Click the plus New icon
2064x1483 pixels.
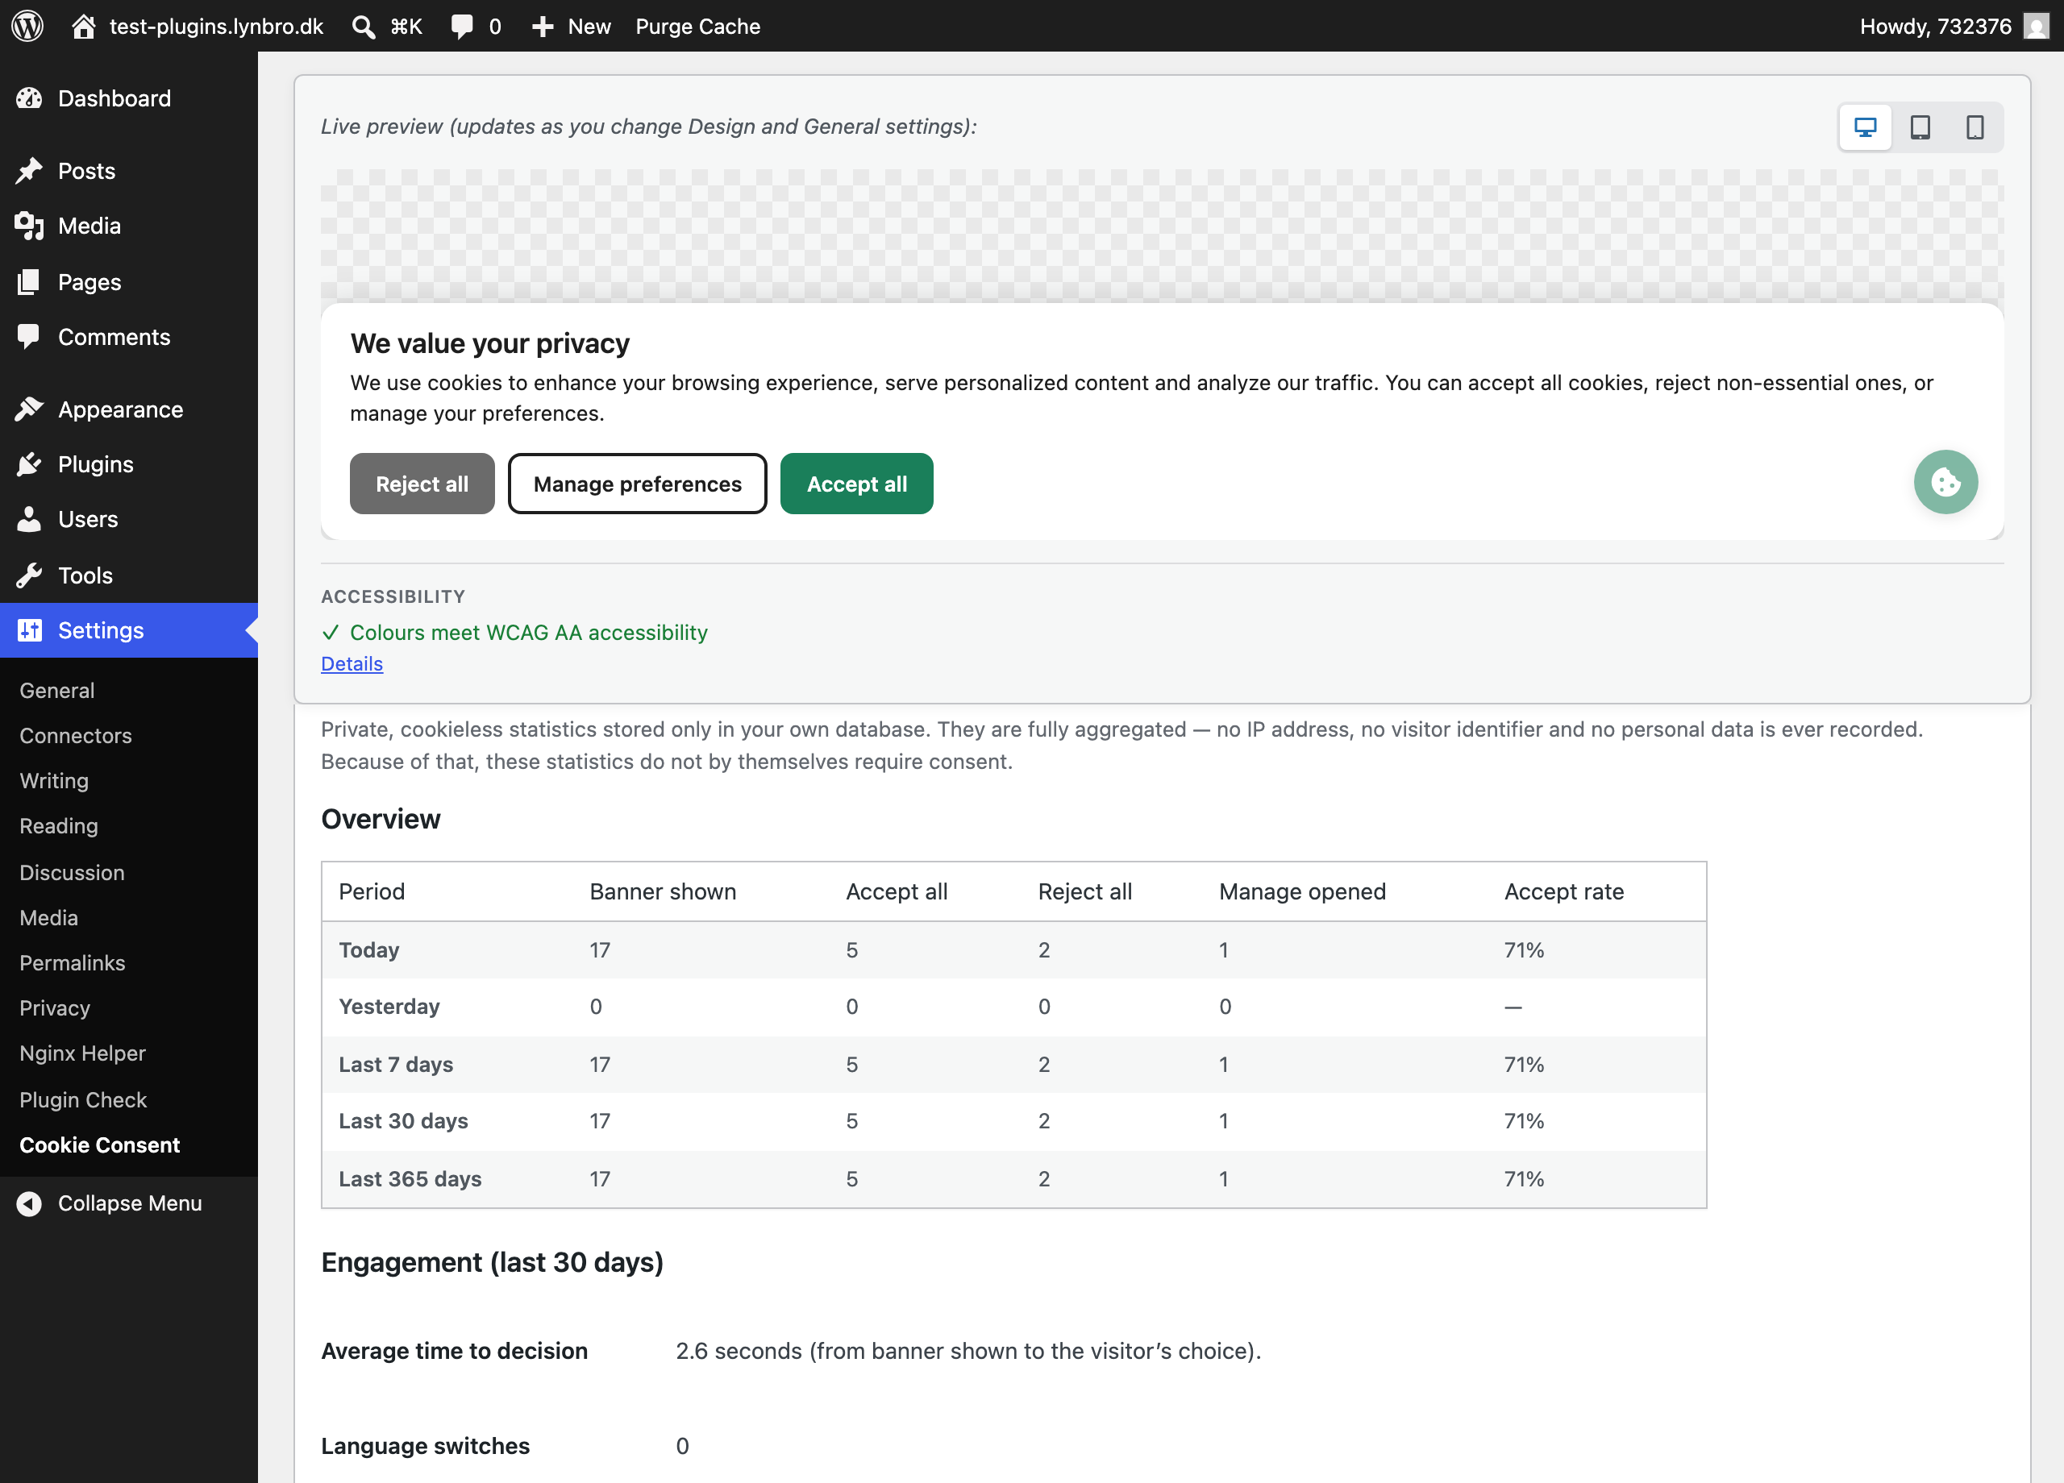[543, 27]
